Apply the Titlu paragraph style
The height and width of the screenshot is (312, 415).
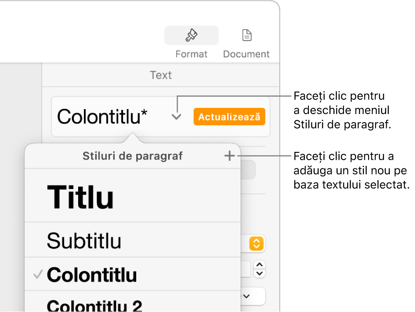[132, 196]
